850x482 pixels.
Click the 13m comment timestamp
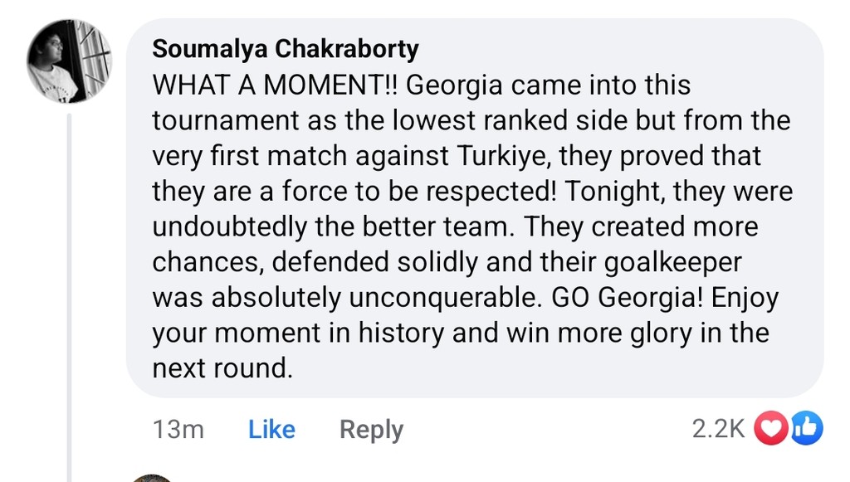point(178,429)
